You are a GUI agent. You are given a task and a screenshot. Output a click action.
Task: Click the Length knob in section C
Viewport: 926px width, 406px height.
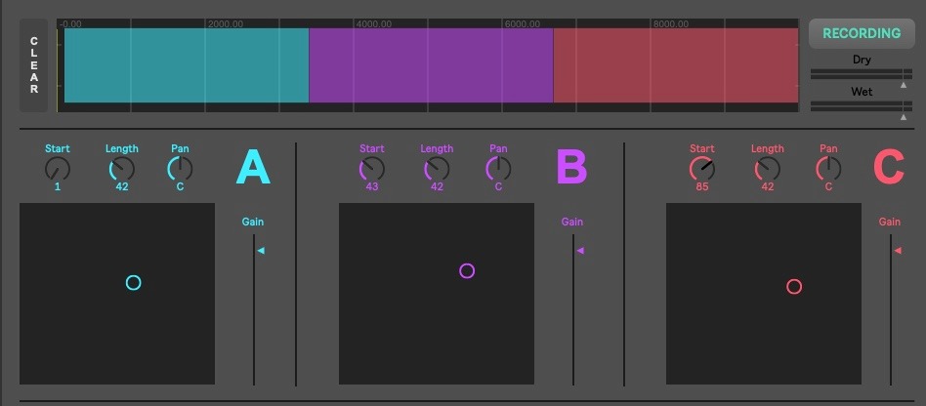(x=768, y=169)
